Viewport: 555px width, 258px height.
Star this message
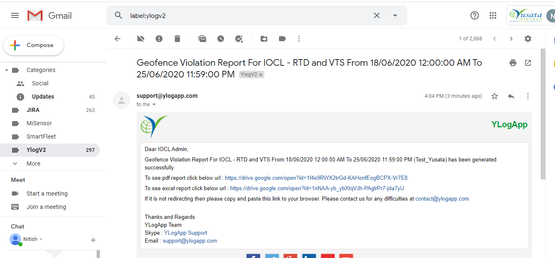(495, 96)
